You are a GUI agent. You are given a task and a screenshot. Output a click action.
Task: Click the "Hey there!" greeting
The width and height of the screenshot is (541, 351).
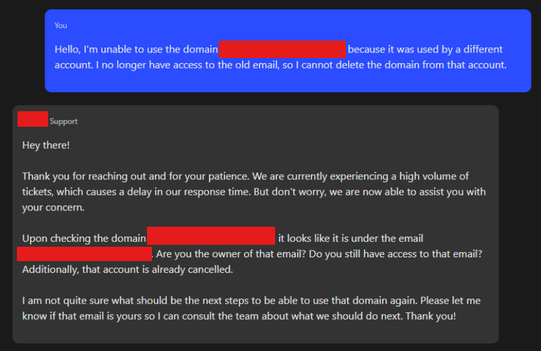(x=46, y=145)
